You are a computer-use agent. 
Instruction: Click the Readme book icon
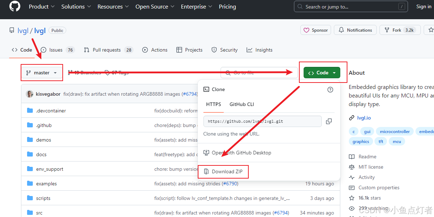352,157
